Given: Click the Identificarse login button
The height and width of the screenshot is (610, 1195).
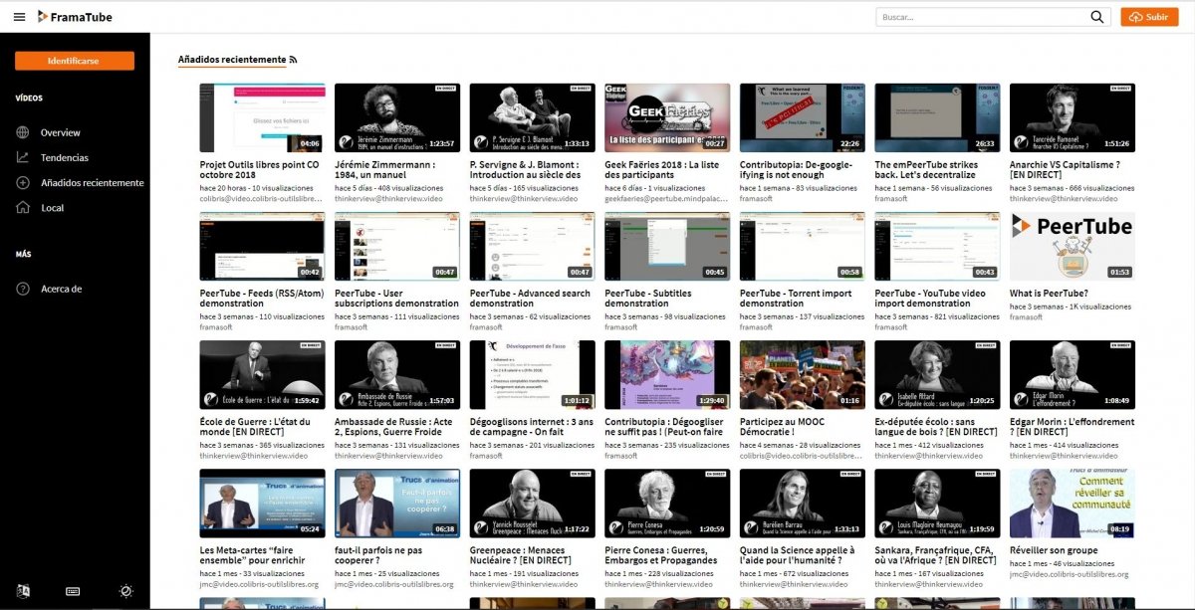Looking at the screenshot, I should [x=75, y=61].
